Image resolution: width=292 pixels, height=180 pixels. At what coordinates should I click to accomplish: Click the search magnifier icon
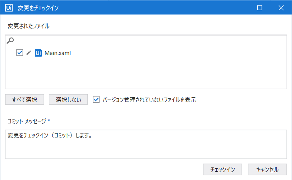pos(10,41)
